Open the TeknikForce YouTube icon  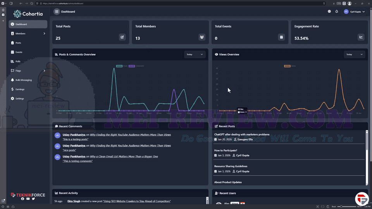click(28, 199)
